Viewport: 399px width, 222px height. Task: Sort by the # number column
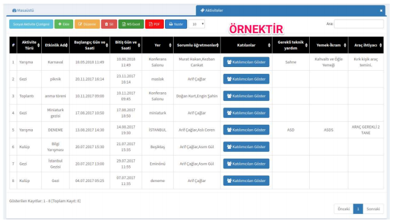(x=13, y=45)
